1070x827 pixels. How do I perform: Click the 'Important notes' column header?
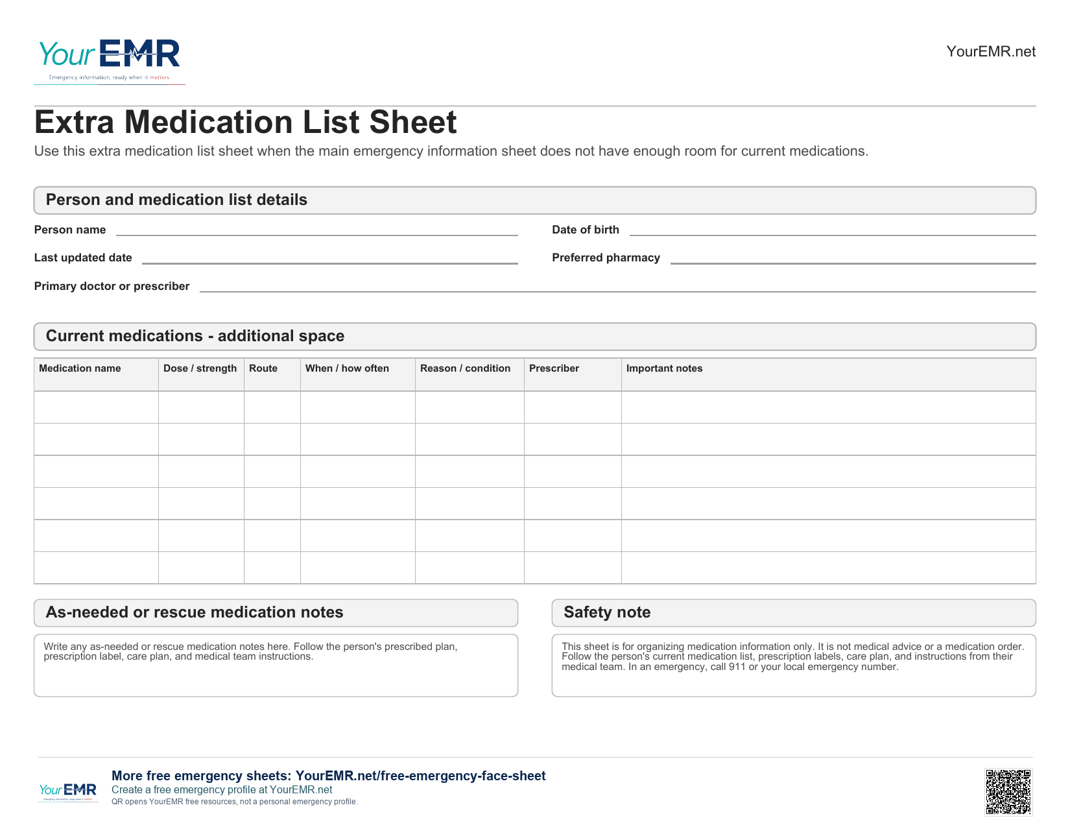(828, 375)
